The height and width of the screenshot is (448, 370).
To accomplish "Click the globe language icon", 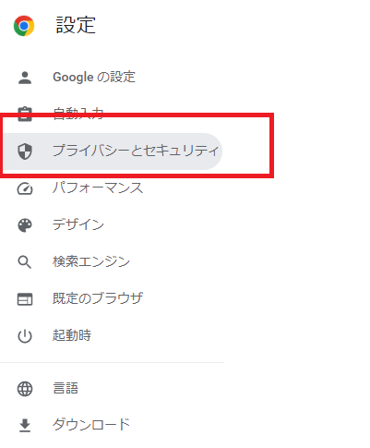I will point(25,389).
